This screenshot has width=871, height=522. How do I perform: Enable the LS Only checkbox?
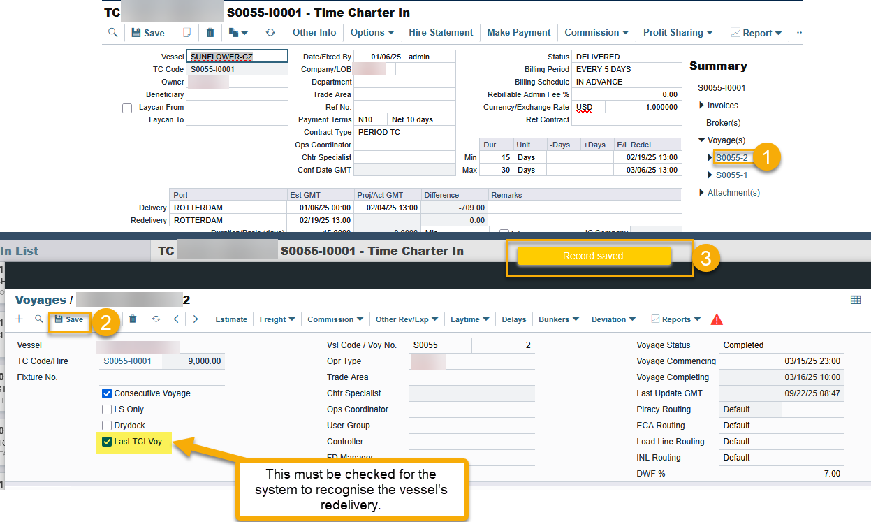[x=107, y=409]
